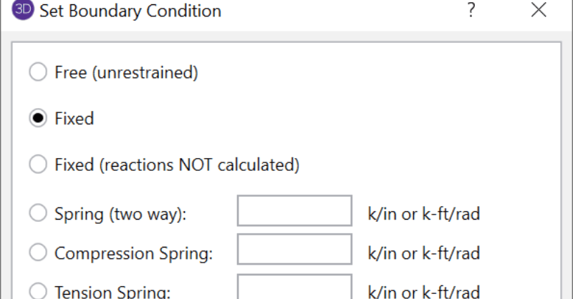
Task: Choose the Fixed radio circle
Action: [38, 118]
